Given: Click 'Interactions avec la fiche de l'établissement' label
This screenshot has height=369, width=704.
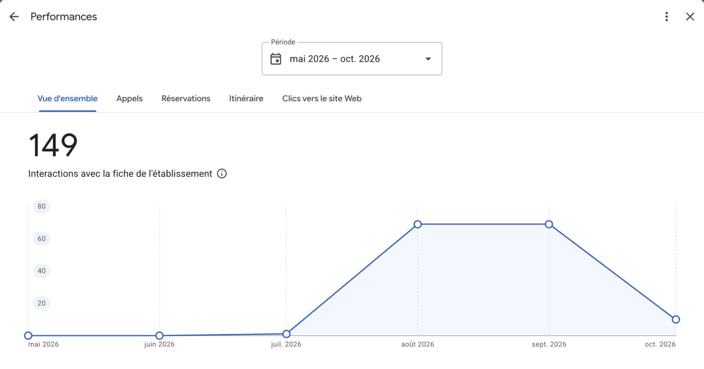Looking at the screenshot, I should coord(120,173).
